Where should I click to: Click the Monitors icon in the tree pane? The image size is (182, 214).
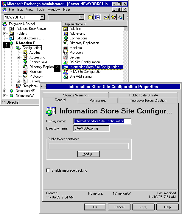pyautogui.click(x=25, y=72)
